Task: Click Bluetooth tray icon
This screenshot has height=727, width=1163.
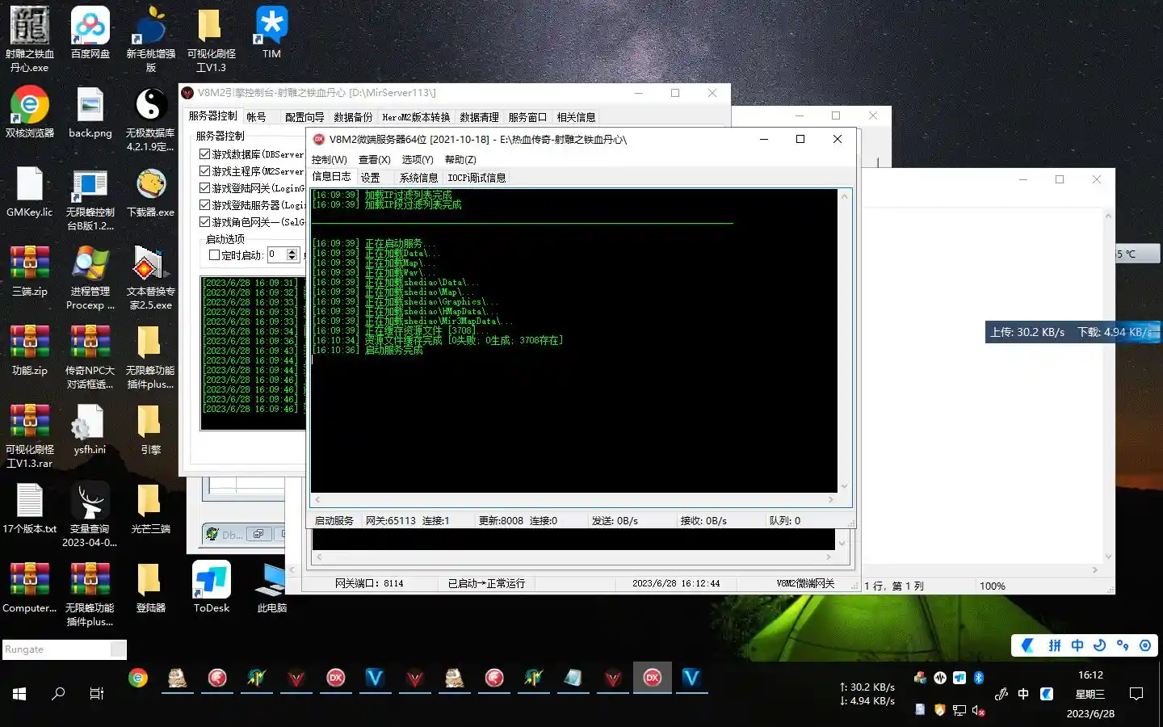Action: [978, 678]
